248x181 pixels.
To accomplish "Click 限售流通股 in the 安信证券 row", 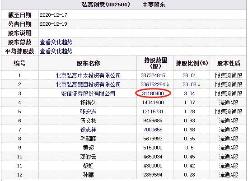I will [x=229, y=93].
